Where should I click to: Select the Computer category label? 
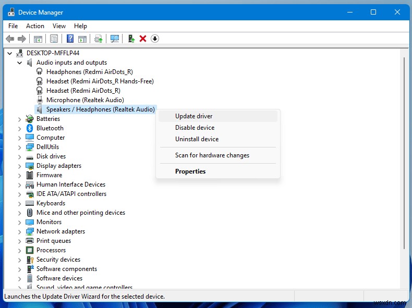click(51, 138)
